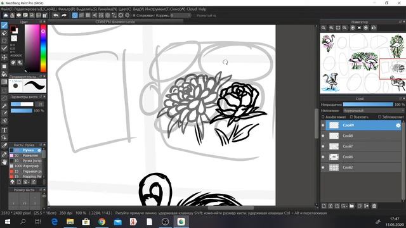Click gear icon on Ручка brush
Screen dimensions: 406x228
click(x=39, y=150)
